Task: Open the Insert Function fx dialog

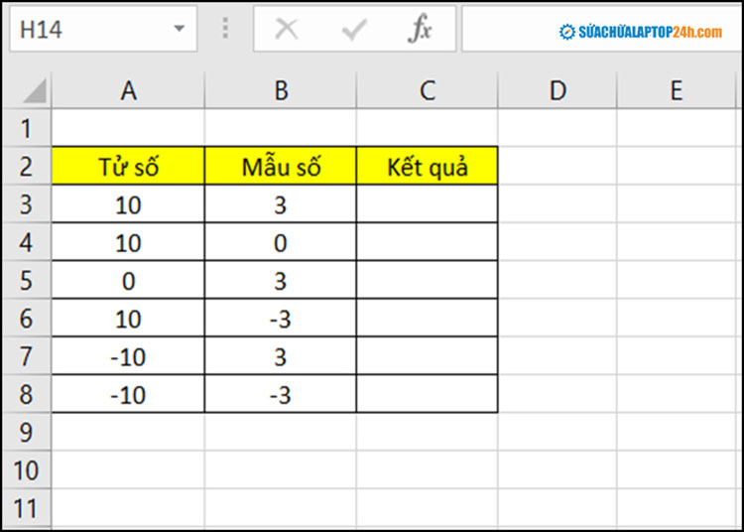Action: (x=421, y=30)
